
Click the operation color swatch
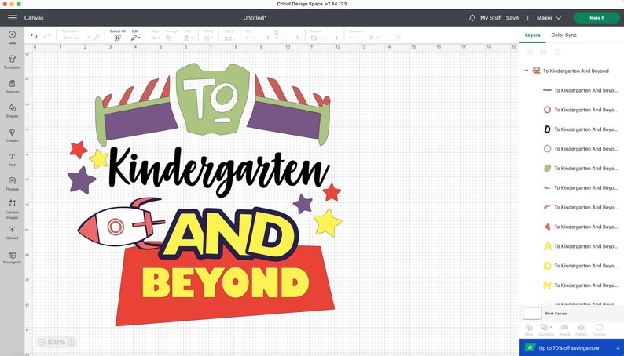[97, 38]
